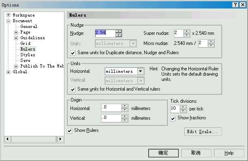
Task: Expand the Workspace tree node
Action: click(x=8, y=15)
